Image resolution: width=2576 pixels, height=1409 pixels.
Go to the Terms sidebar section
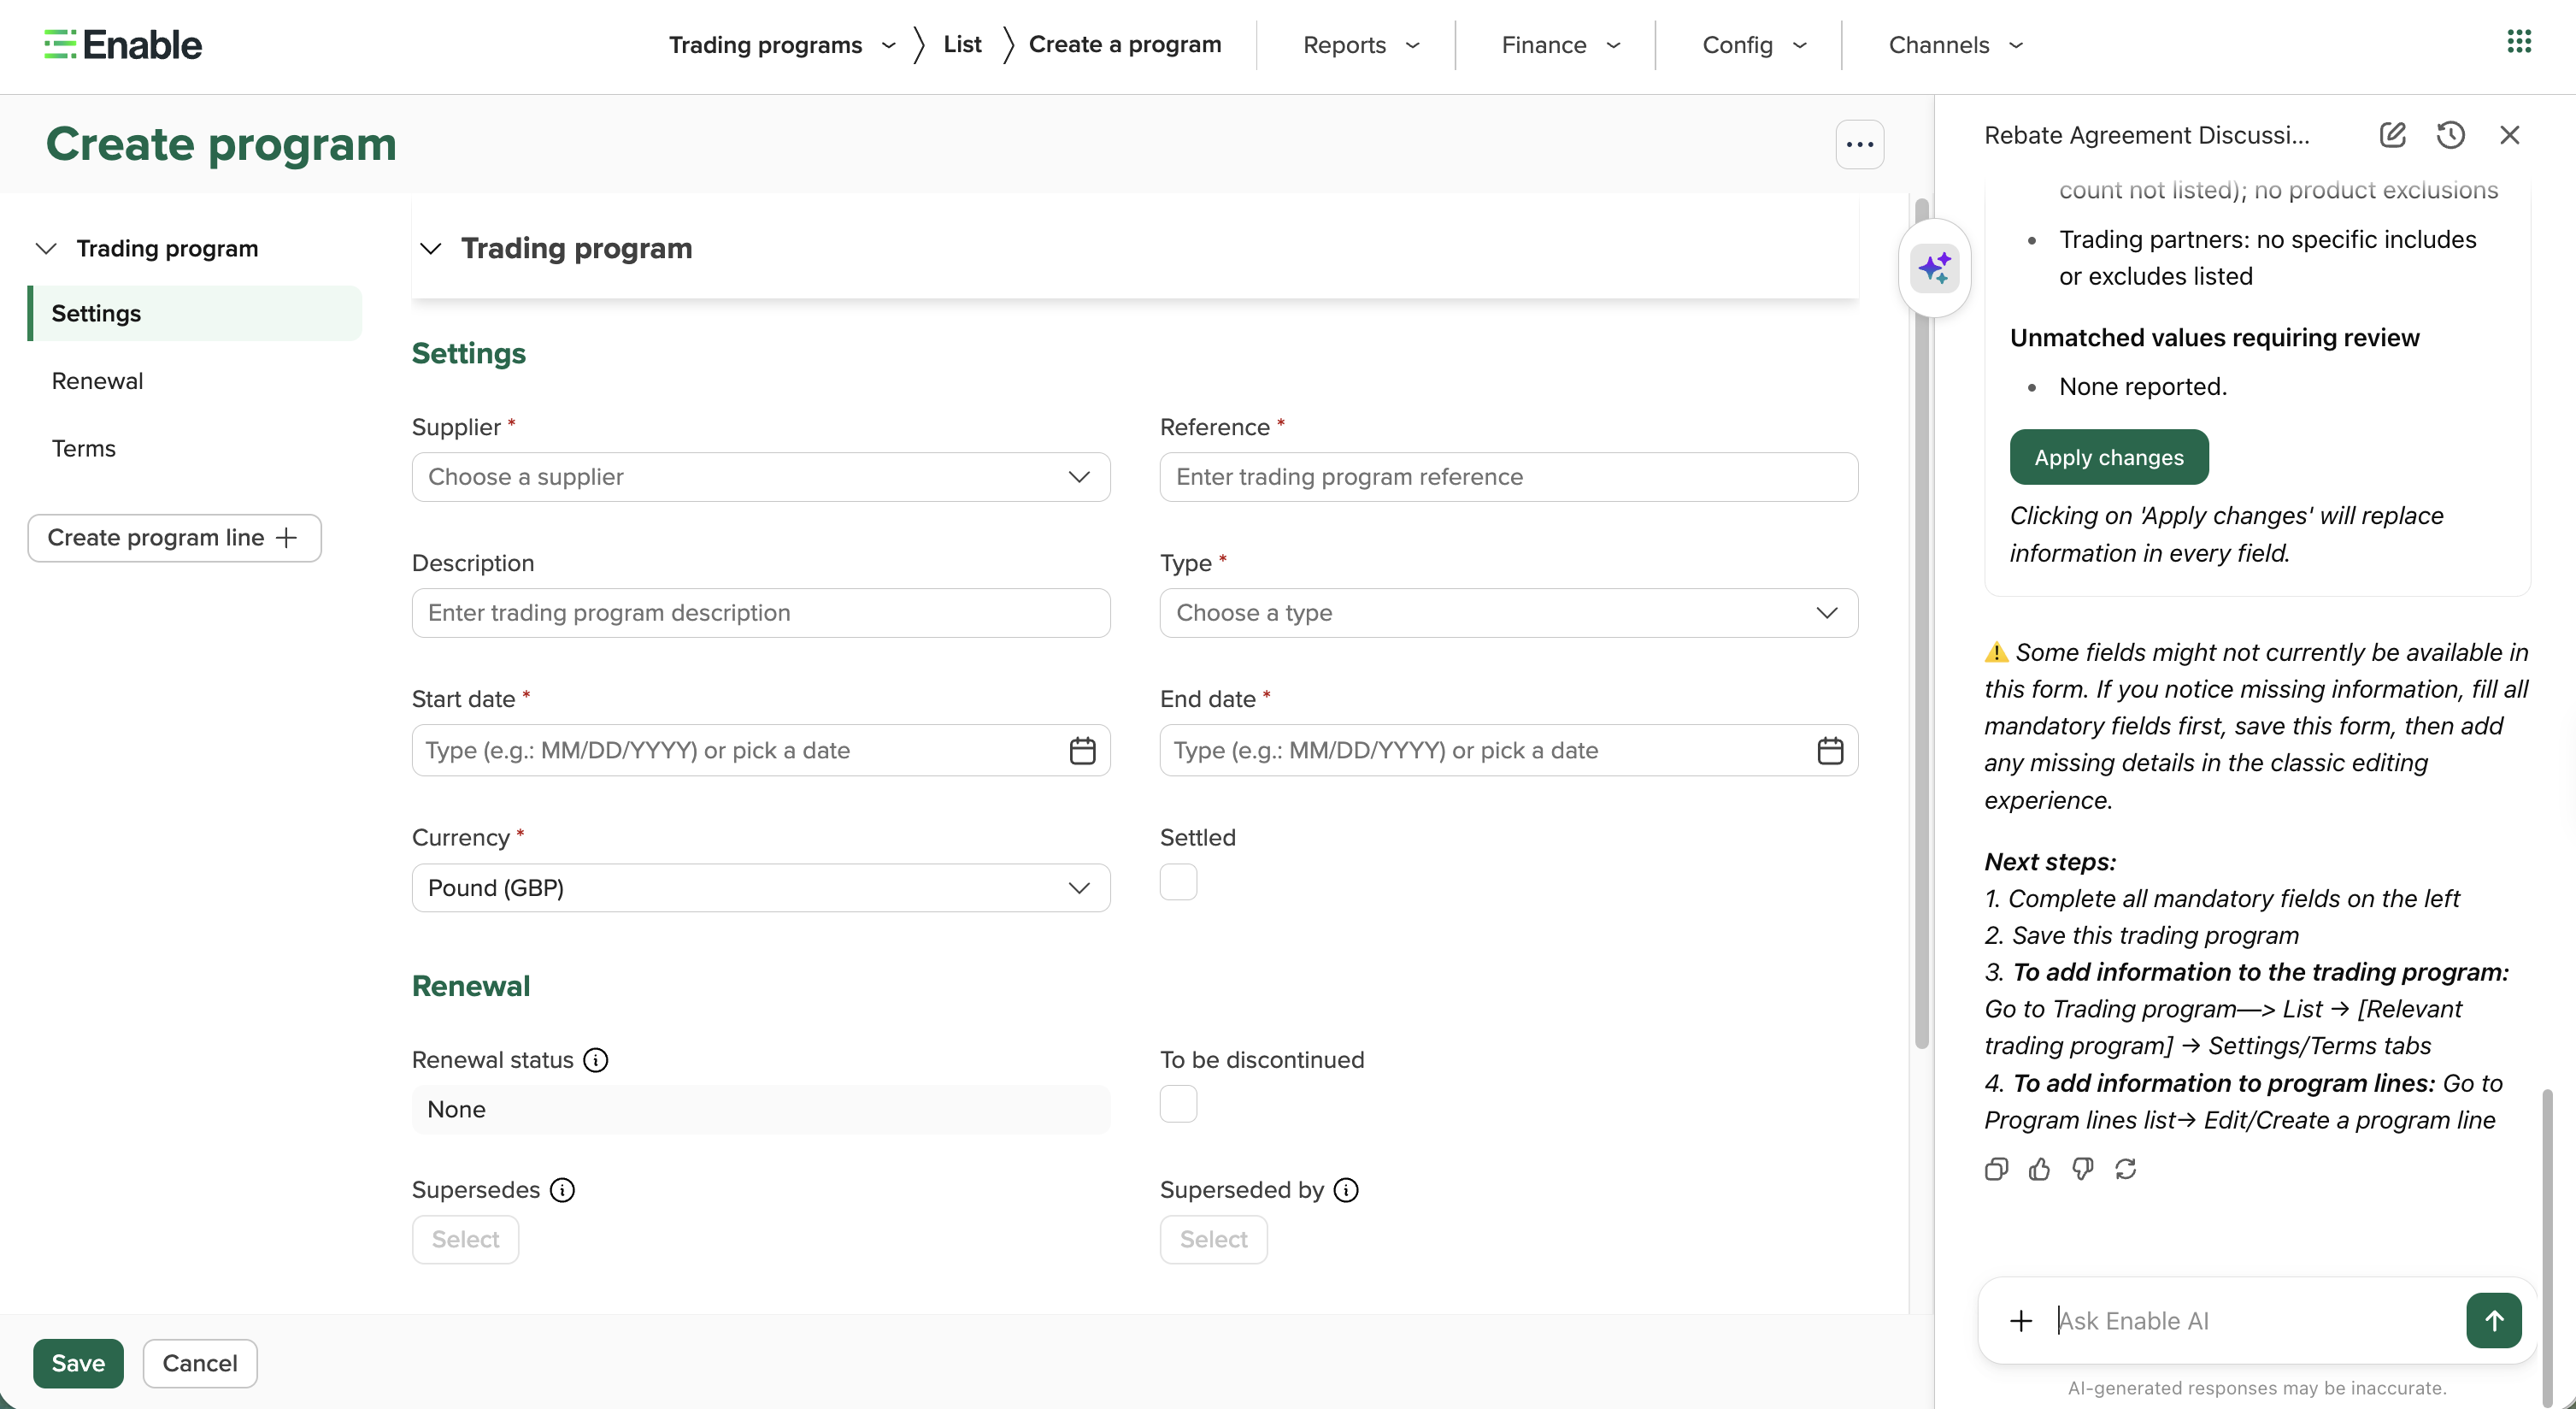pos(84,448)
